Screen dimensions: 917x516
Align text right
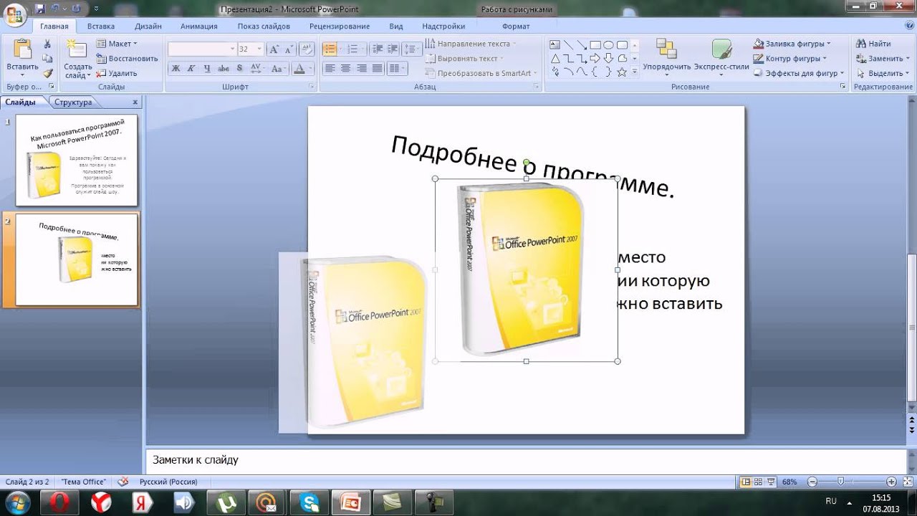click(361, 69)
